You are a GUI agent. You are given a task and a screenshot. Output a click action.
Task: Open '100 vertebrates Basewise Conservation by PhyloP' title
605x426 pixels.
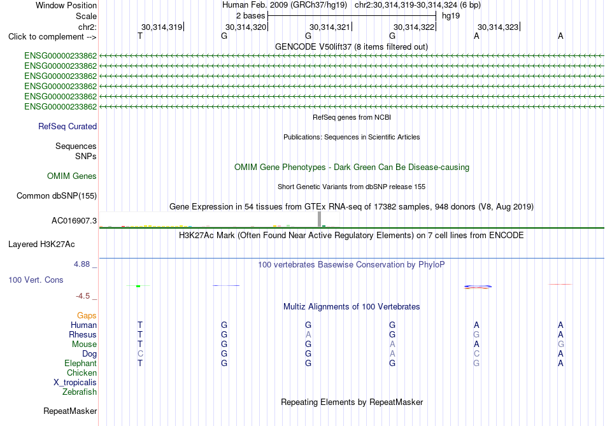click(351, 265)
